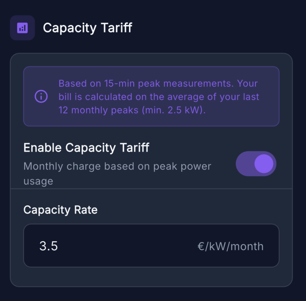Viewport: 306px width, 301px height.
Task: Click the word "Enable" in the toggle label
Action: (43, 148)
